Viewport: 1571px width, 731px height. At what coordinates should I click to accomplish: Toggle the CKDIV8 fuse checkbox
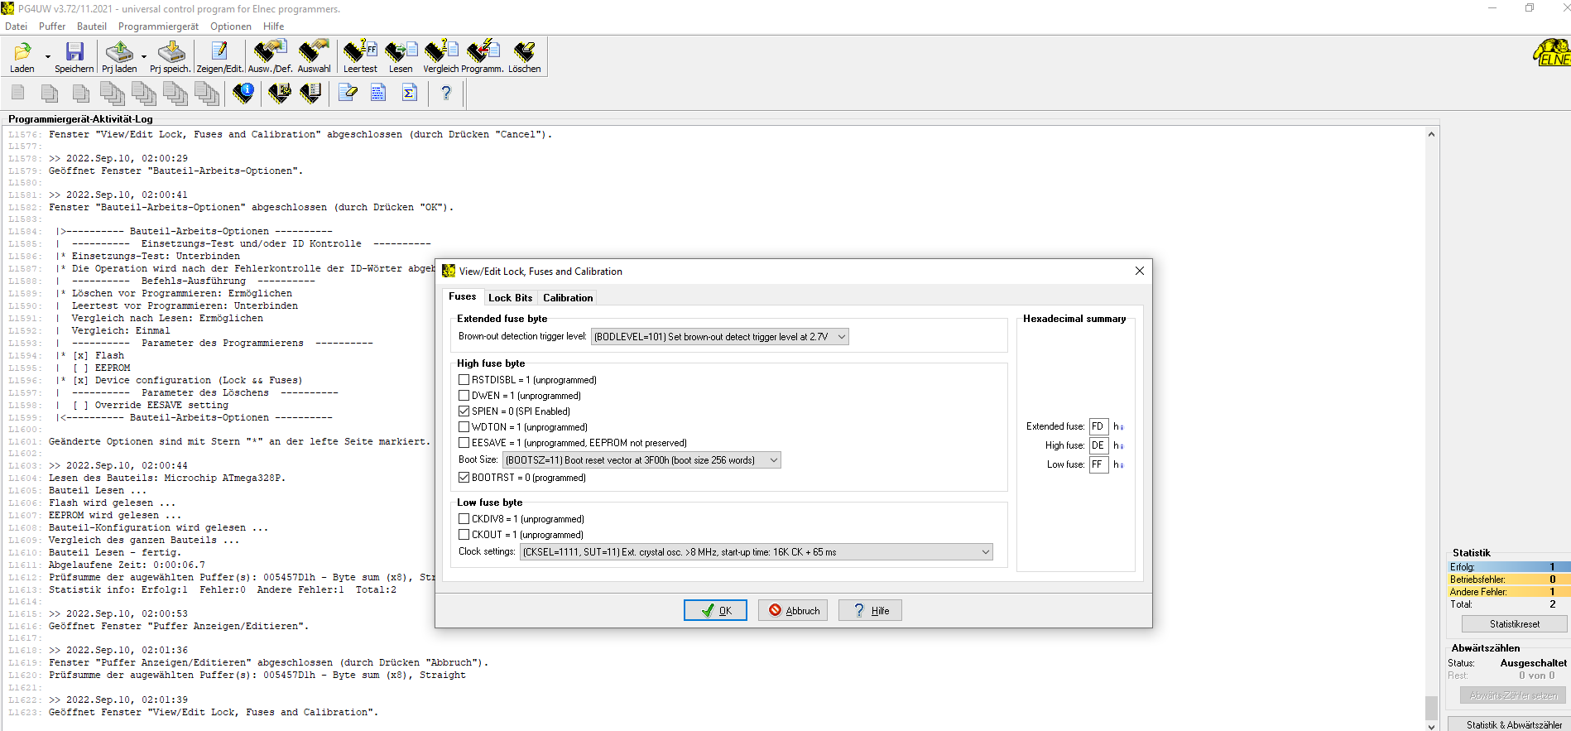point(464,519)
